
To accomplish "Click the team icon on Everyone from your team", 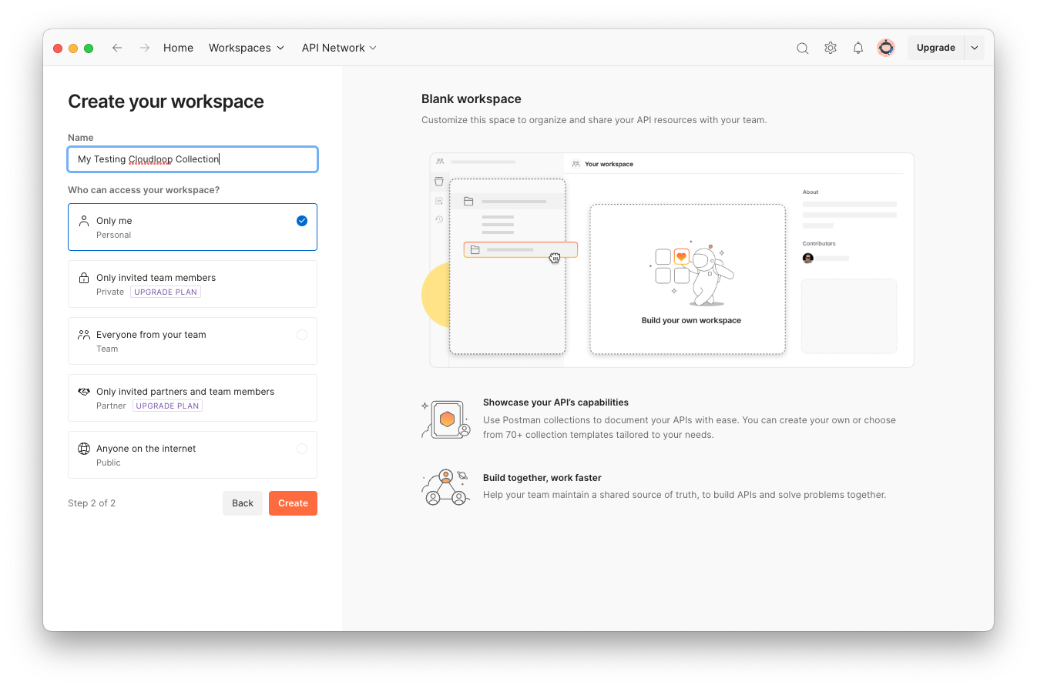I will [84, 334].
